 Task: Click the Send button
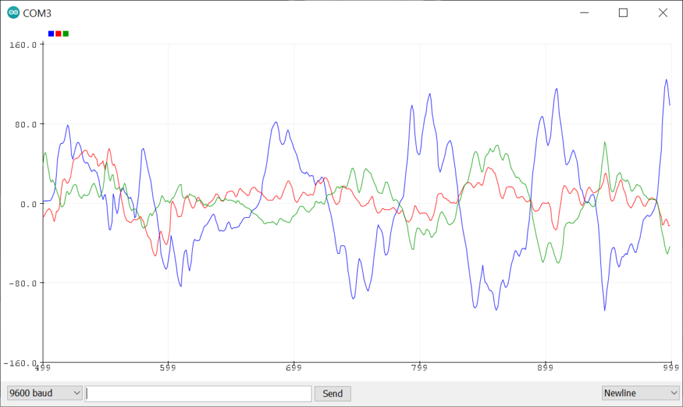point(332,394)
